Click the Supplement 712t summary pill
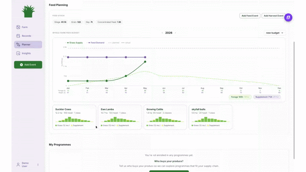Viewport: 306px width, 172px height. [267, 97]
